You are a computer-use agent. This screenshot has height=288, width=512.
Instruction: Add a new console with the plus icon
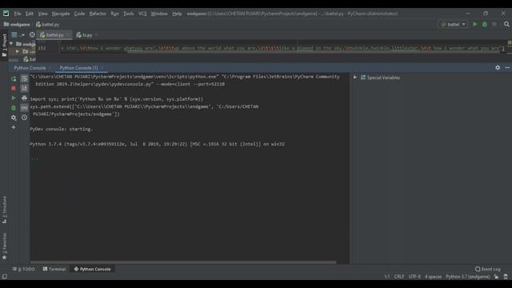tap(14, 127)
